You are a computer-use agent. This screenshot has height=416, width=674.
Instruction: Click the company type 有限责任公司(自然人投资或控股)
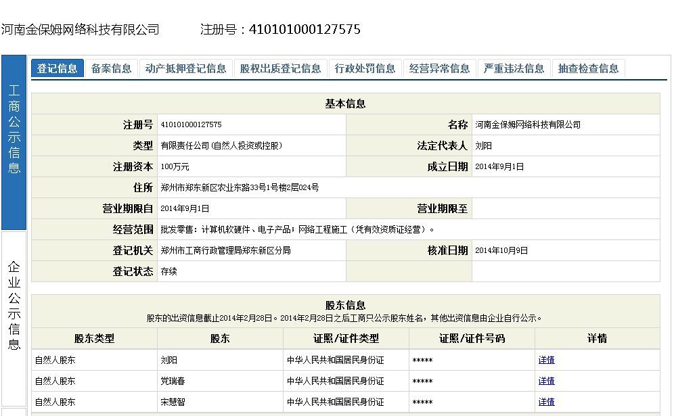[x=221, y=145]
